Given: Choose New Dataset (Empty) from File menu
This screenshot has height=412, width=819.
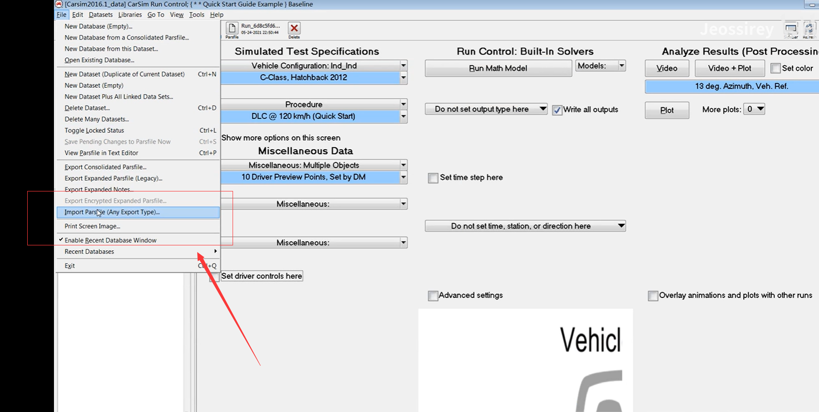Looking at the screenshot, I should click(x=138, y=85).
